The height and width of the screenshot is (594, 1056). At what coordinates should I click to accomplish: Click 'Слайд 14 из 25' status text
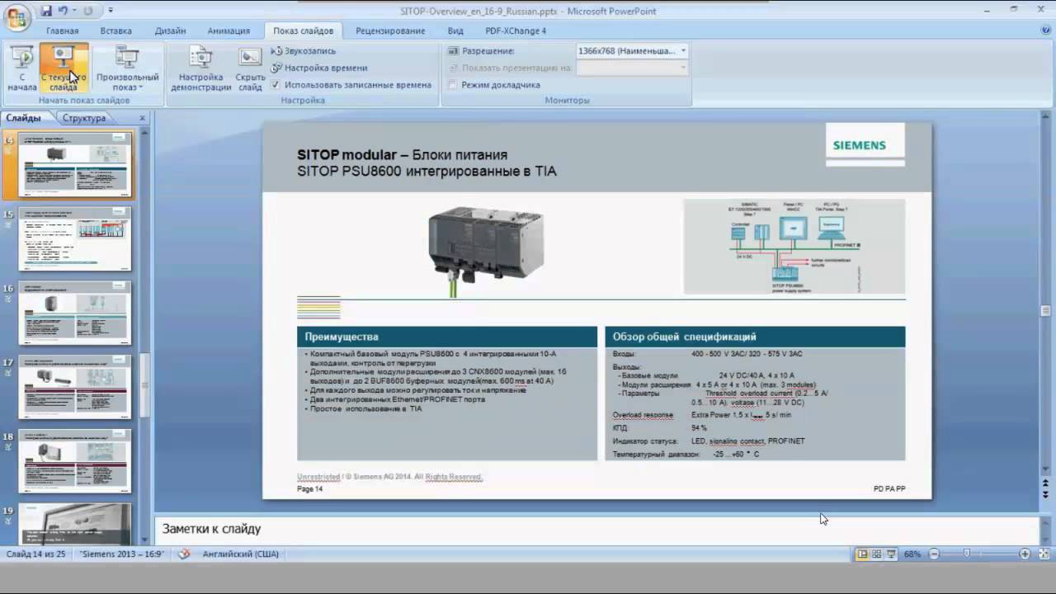pyautogui.click(x=37, y=554)
